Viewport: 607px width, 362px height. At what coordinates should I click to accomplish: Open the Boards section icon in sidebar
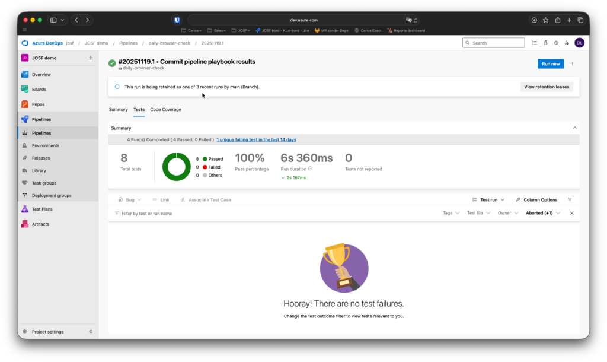25,90
